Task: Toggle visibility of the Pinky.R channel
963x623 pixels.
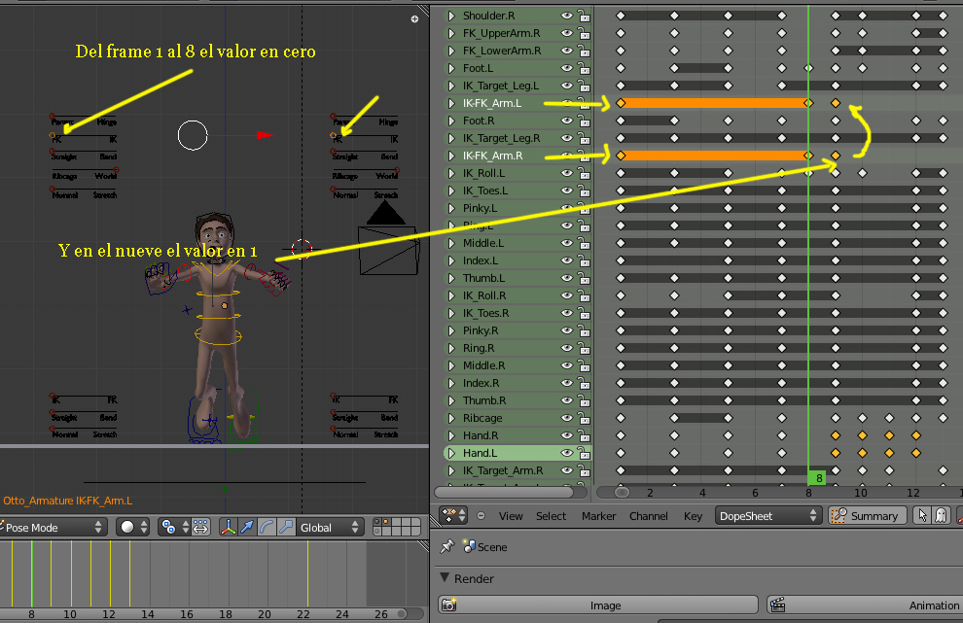Action: pyautogui.click(x=567, y=330)
